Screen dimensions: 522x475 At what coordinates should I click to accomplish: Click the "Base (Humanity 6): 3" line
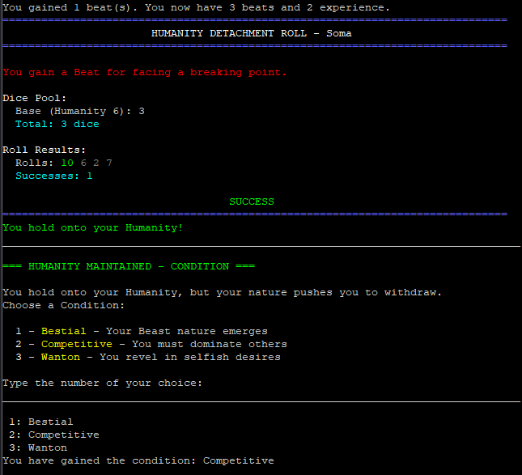(80, 111)
